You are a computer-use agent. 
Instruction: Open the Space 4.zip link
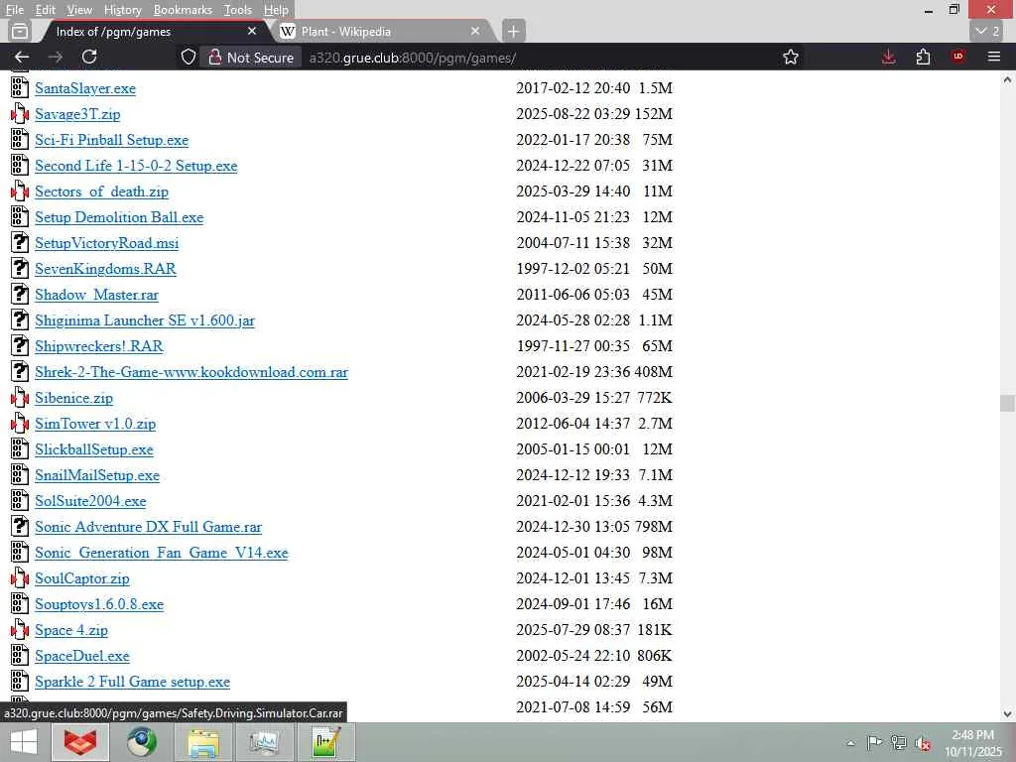(x=71, y=630)
